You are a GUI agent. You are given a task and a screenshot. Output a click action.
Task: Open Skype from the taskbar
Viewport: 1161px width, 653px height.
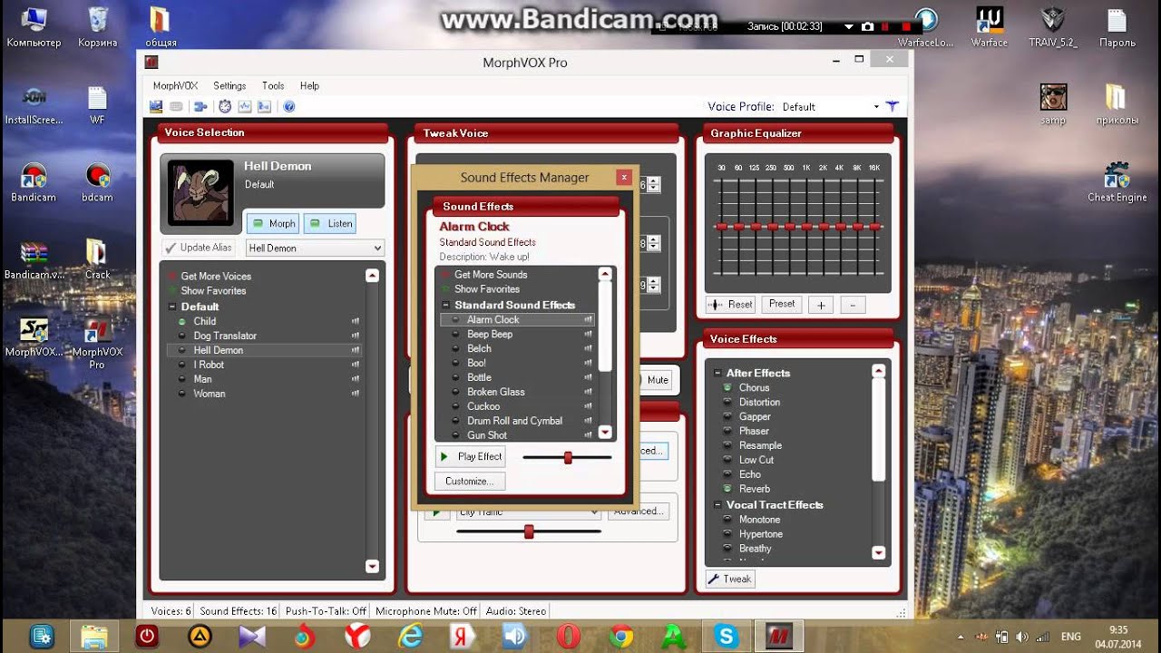[726, 636]
